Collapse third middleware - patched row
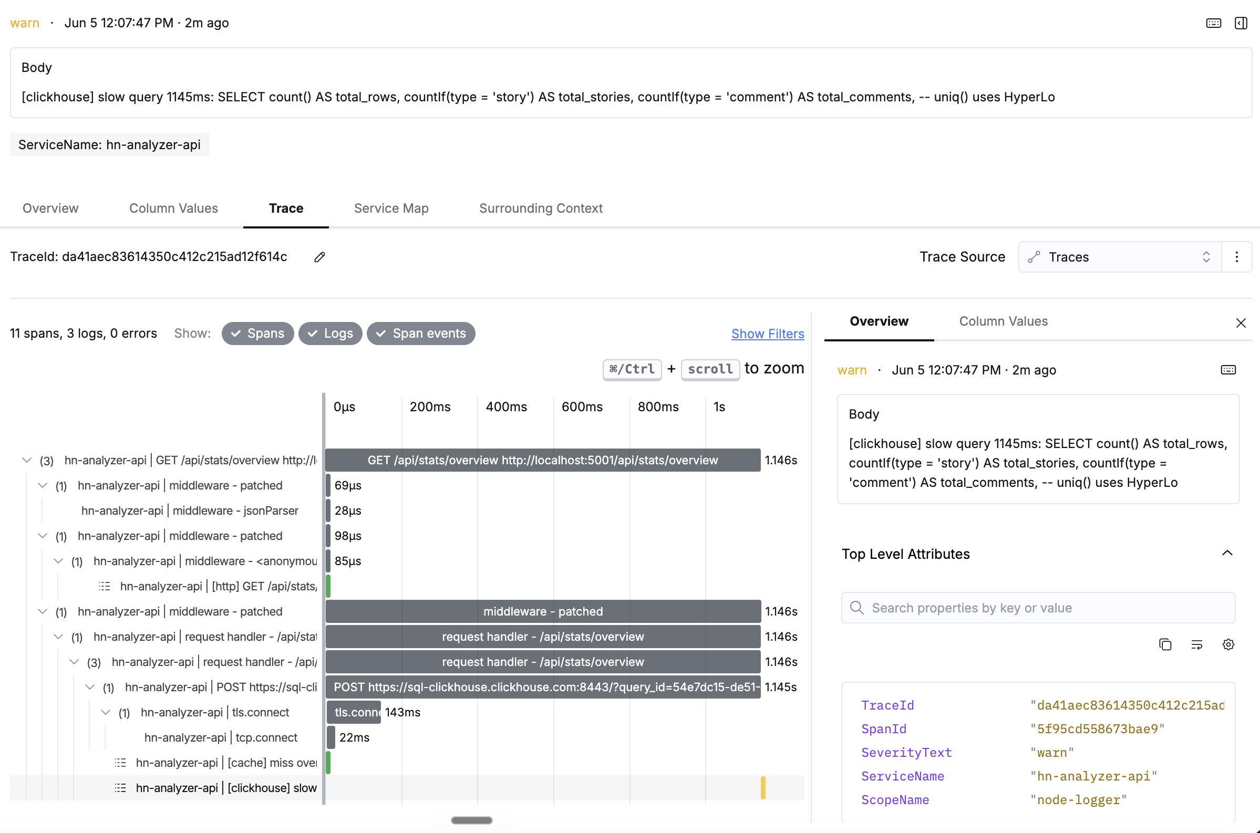This screenshot has width=1260, height=833. (43, 611)
